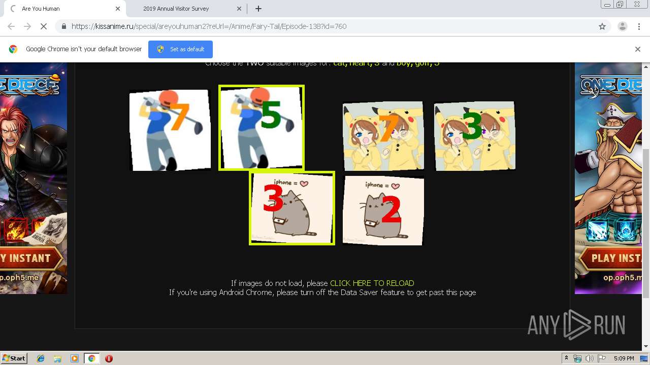Go forward to the next page
This screenshot has width=650, height=365.
(x=27, y=26)
